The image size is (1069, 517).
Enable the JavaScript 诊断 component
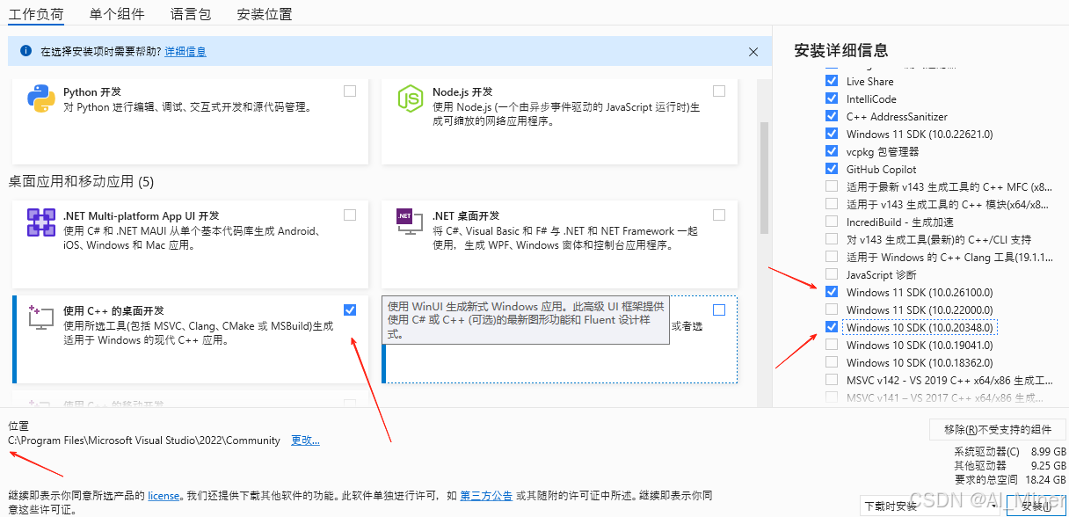tap(832, 274)
